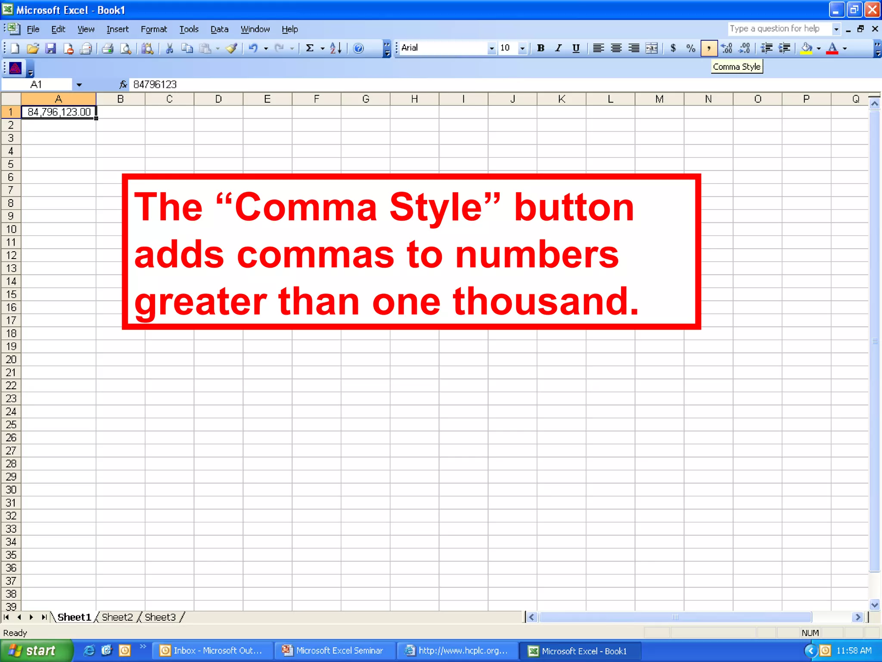This screenshot has height=662, width=882.
Task: Open Print Preview
Action: pyautogui.click(x=125, y=48)
